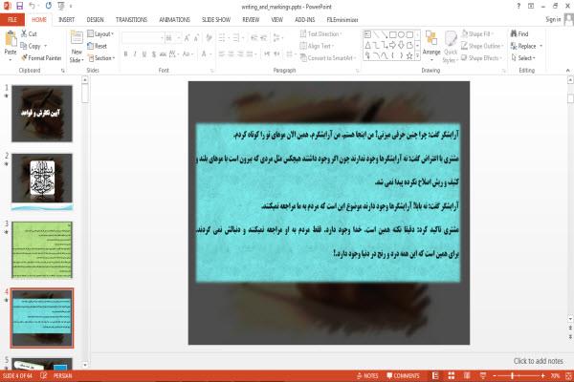
Task: Toggle numbered list formatting
Action: 236,38
